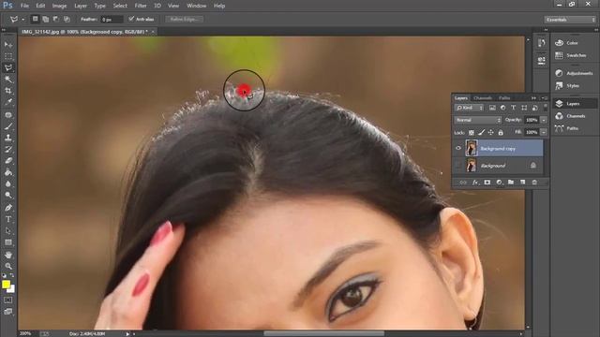600x337 pixels.
Task: Select the Brush tool
Action: [8, 126]
